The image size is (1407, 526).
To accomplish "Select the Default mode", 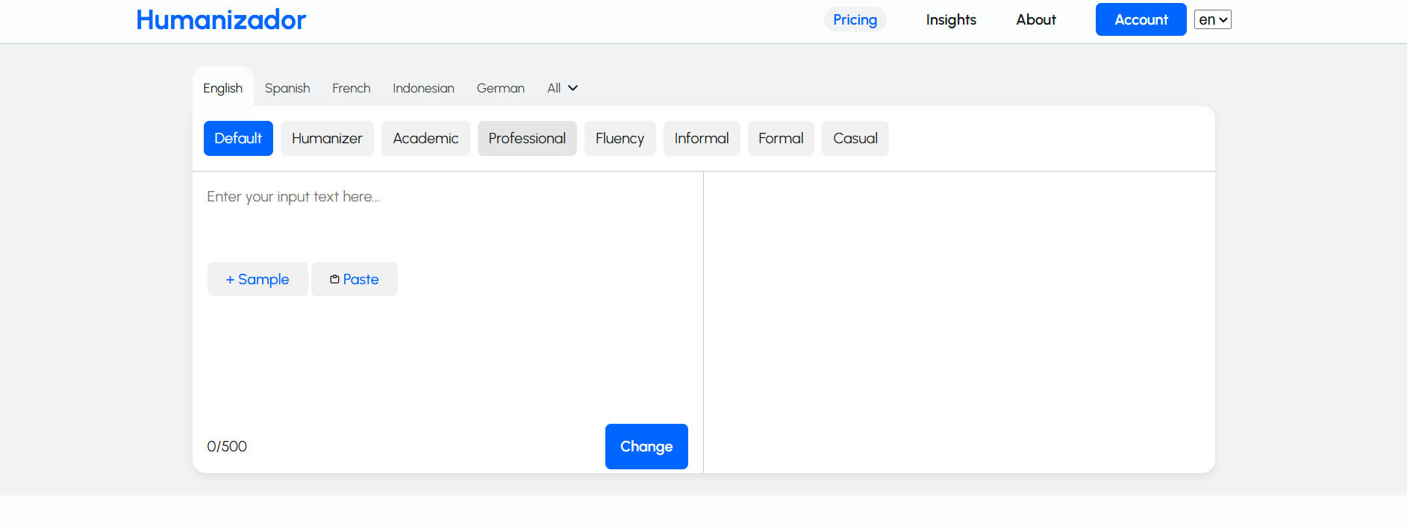I will pyautogui.click(x=238, y=138).
